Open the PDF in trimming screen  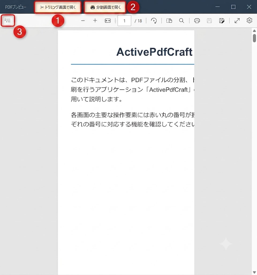pyautogui.click(x=58, y=7)
